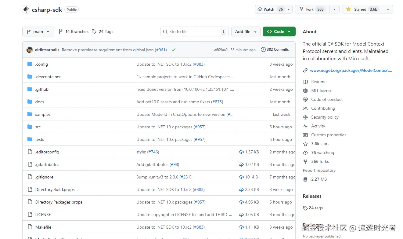Open the Makefile file name link
This screenshot has height=239, width=403.
tap(43, 227)
